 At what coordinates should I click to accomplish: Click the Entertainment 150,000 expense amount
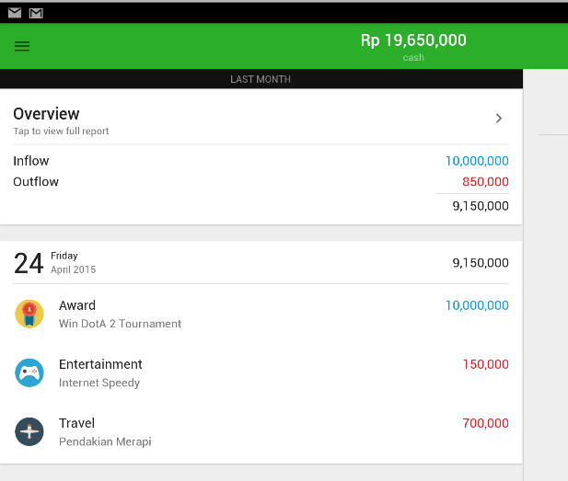pyautogui.click(x=485, y=364)
